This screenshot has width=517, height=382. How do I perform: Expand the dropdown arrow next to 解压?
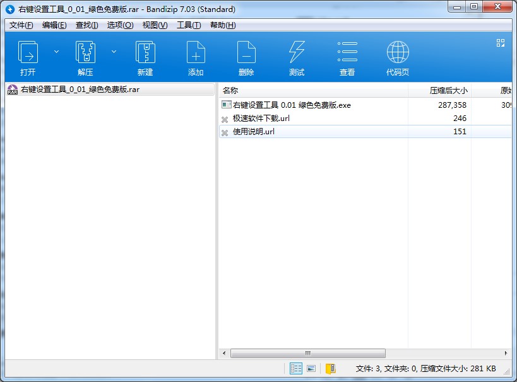tap(114, 52)
